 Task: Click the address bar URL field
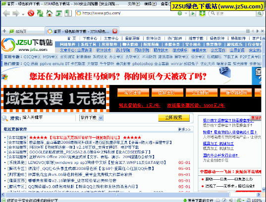click(125, 13)
